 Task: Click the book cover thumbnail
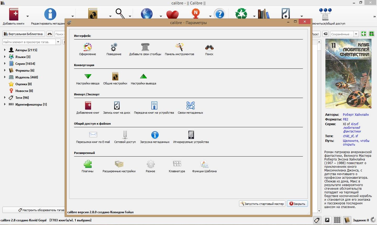[348, 74]
